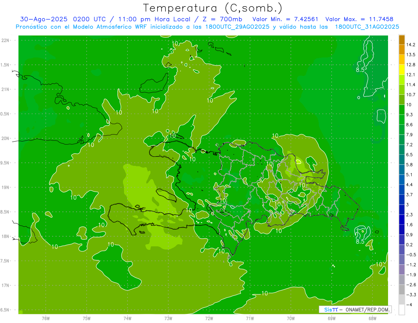Screen dimensions: 418x323
Task: Click the legend value 10.7
Action: pyautogui.click(x=411, y=94)
